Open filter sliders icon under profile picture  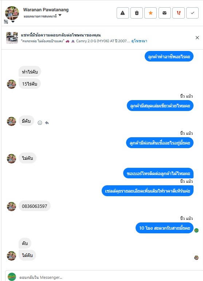(x=6, y=22)
